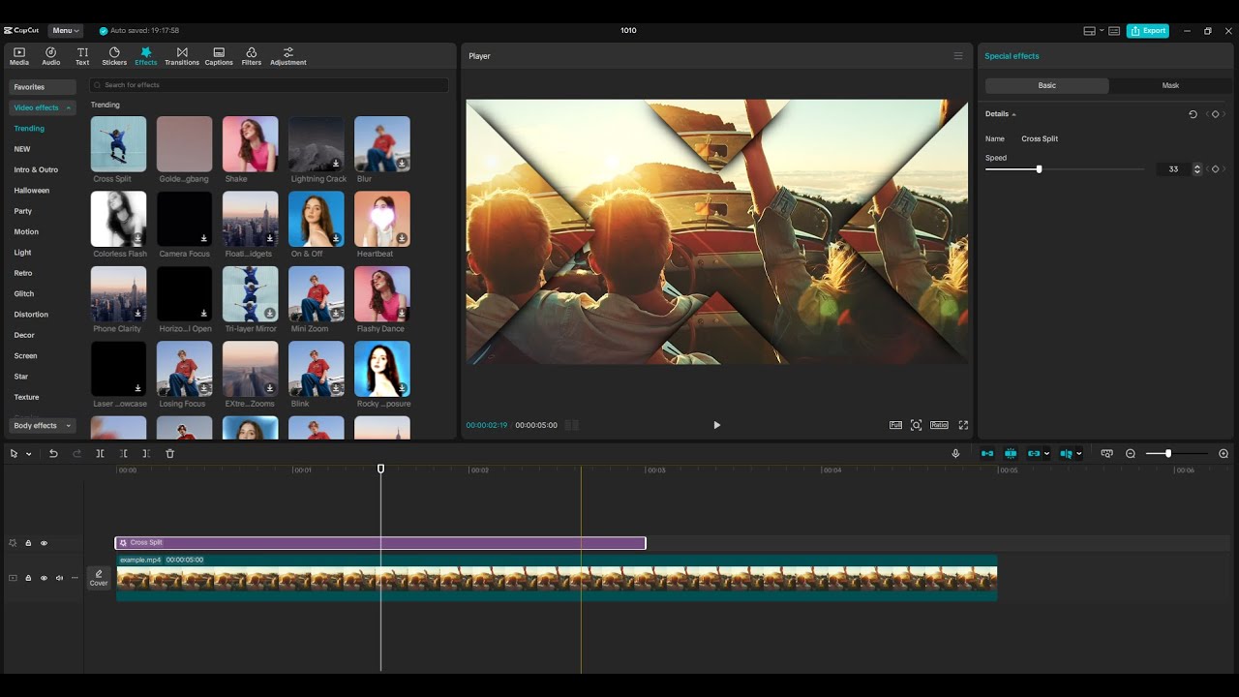Screen dimensions: 1239x697
Task: Delete the selected clip with trash icon
Action: pyautogui.click(x=170, y=453)
